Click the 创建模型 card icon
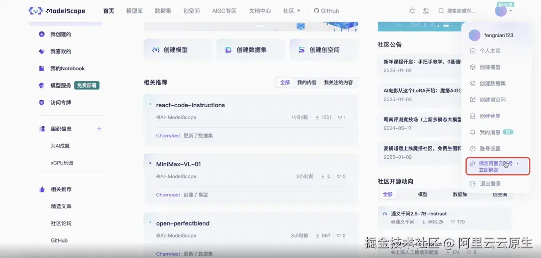The width and height of the screenshot is (541, 258). click(x=156, y=50)
